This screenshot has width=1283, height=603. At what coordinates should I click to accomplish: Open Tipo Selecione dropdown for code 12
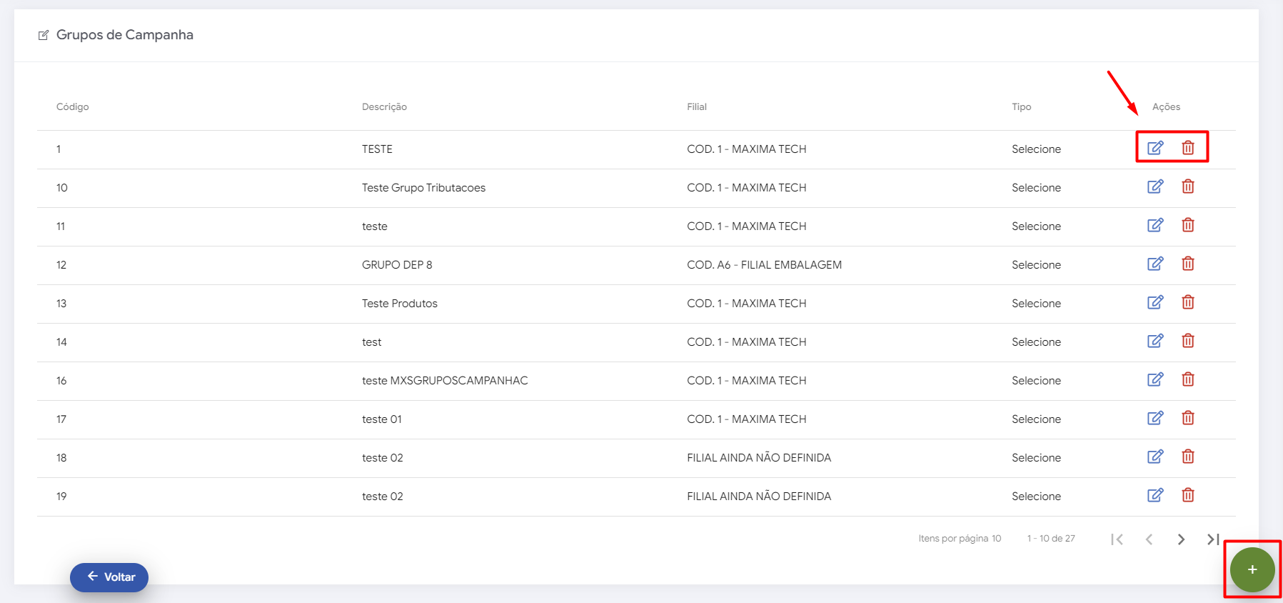(x=1036, y=265)
